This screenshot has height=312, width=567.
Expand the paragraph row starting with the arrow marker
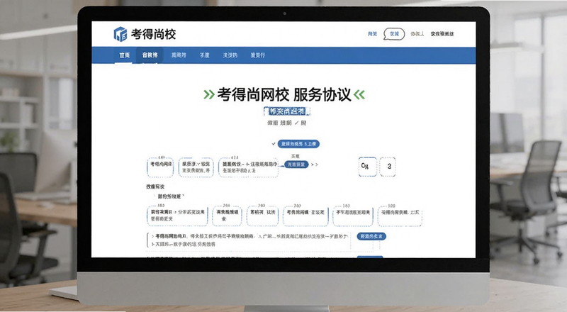point(249,240)
